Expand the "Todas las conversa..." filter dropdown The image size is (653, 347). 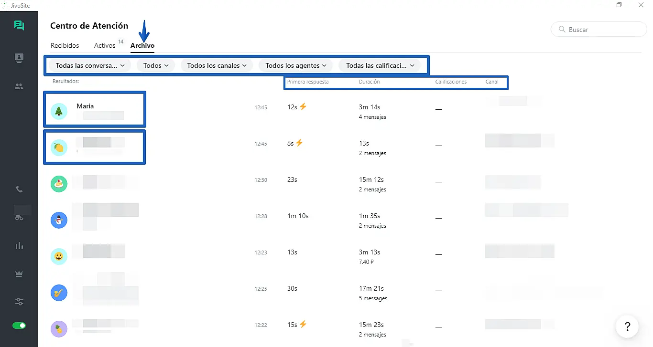90,65
